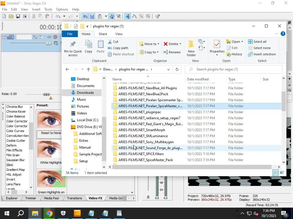Viewport: 293px width, 219px height.
Task: Open the Track FX icon on track 1
Action: (x=49, y=37)
